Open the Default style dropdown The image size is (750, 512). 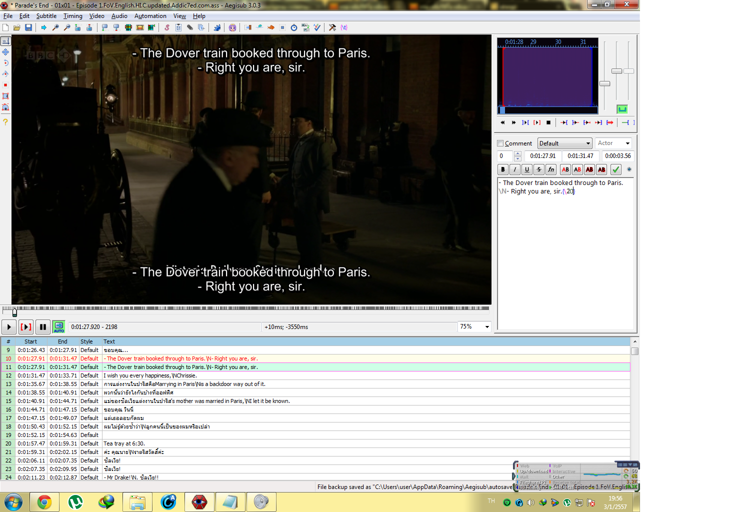(565, 143)
